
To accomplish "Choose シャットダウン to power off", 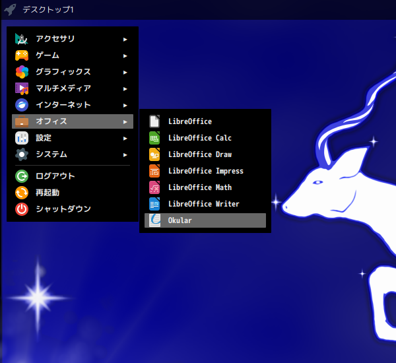I will [x=73, y=209].
